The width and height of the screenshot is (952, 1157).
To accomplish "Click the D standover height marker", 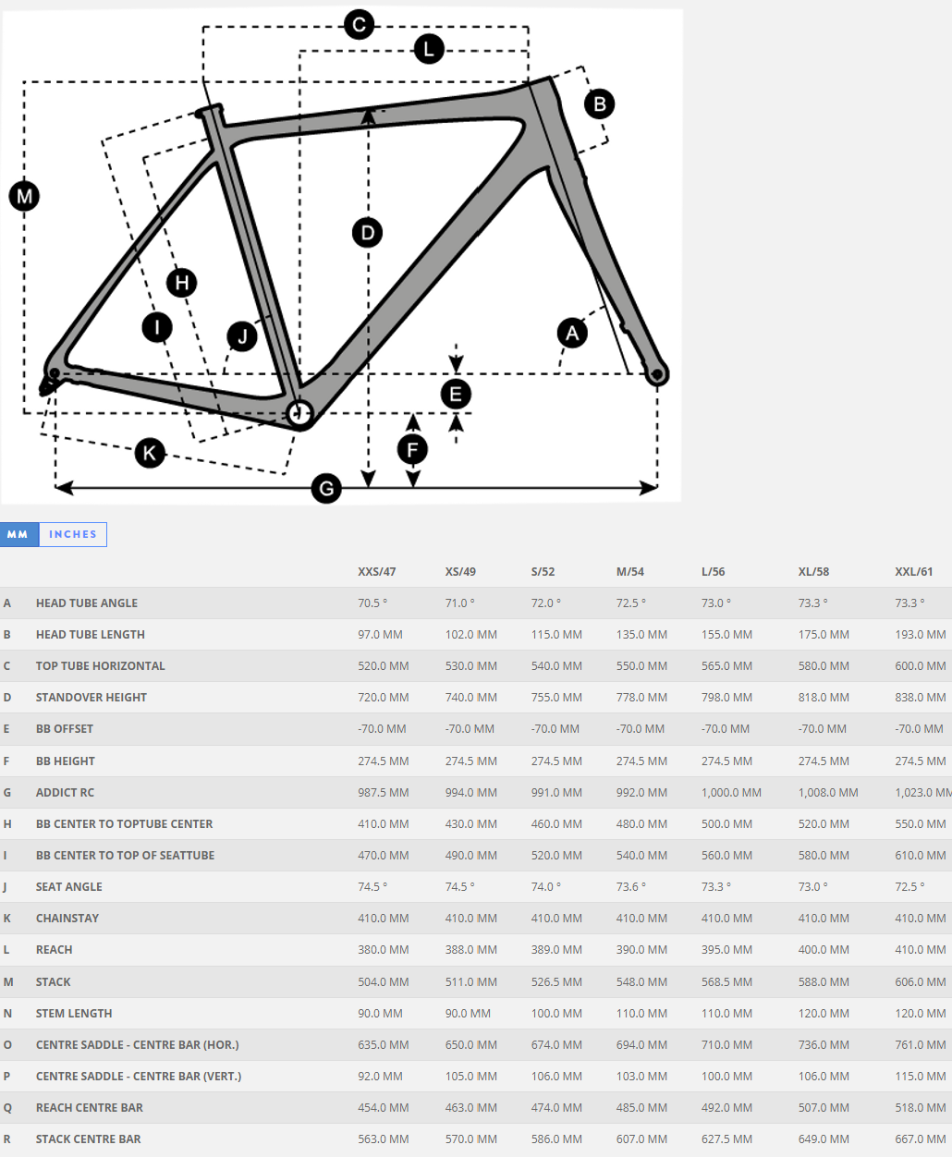I will click(368, 232).
